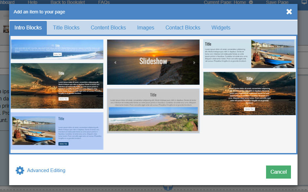The height and width of the screenshot is (192, 308).
Task: Choose the gray block with title above beach
Action: [153, 111]
